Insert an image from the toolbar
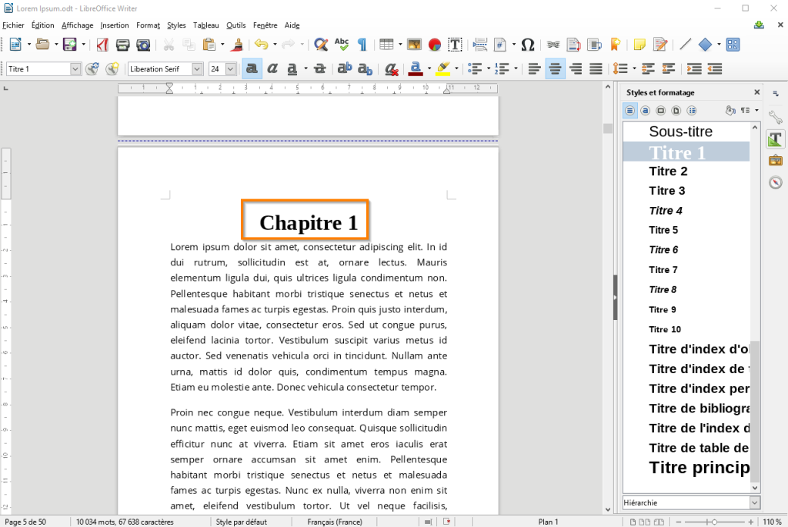 [414, 45]
